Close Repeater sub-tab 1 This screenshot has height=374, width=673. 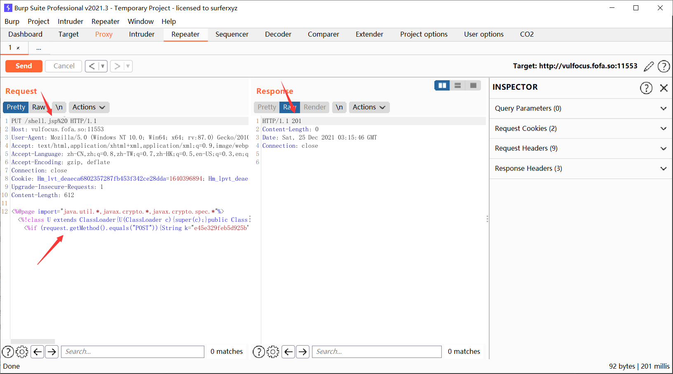[x=18, y=48]
